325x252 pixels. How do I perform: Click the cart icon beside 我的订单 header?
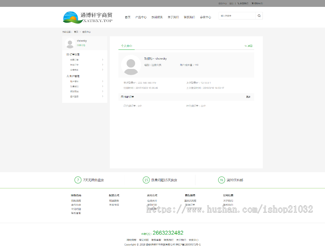click(122, 96)
